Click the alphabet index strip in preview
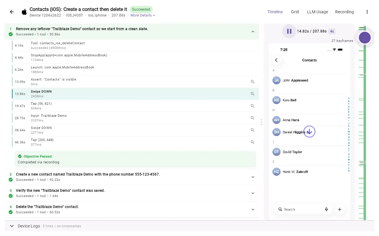Viewport: 379px width, 236px height. click(349, 135)
